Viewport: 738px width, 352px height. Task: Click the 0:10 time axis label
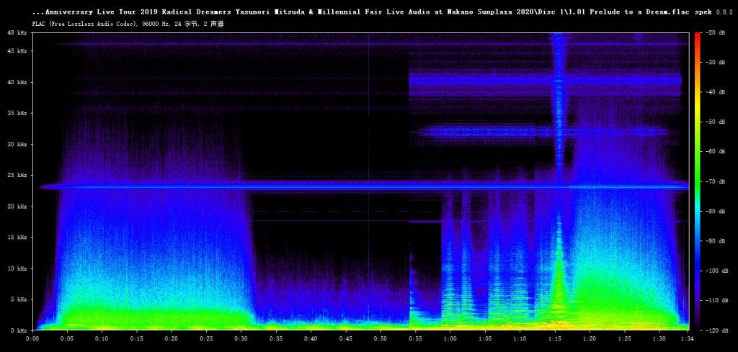pyautogui.click(x=102, y=338)
